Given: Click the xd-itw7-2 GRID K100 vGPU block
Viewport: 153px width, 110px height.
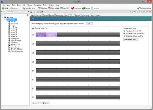Looking at the screenshot, I should click(51, 35).
